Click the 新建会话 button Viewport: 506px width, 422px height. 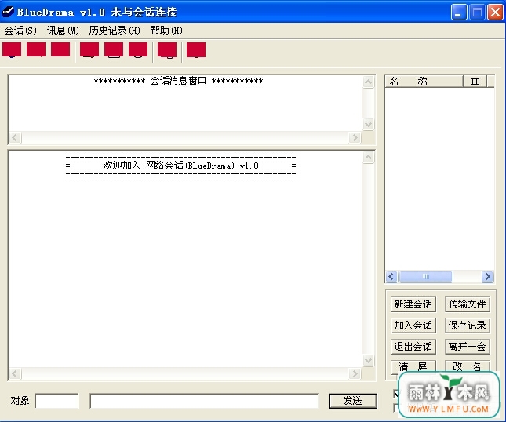pyautogui.click(x=413, y=304)
